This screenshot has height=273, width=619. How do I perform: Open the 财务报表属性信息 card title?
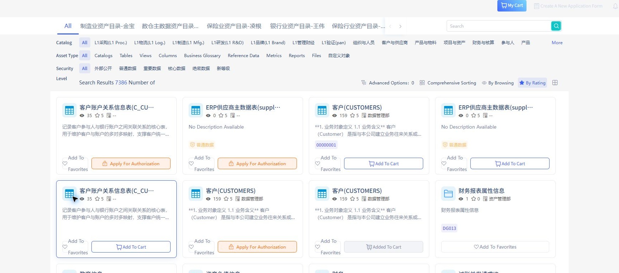(481, 191)
